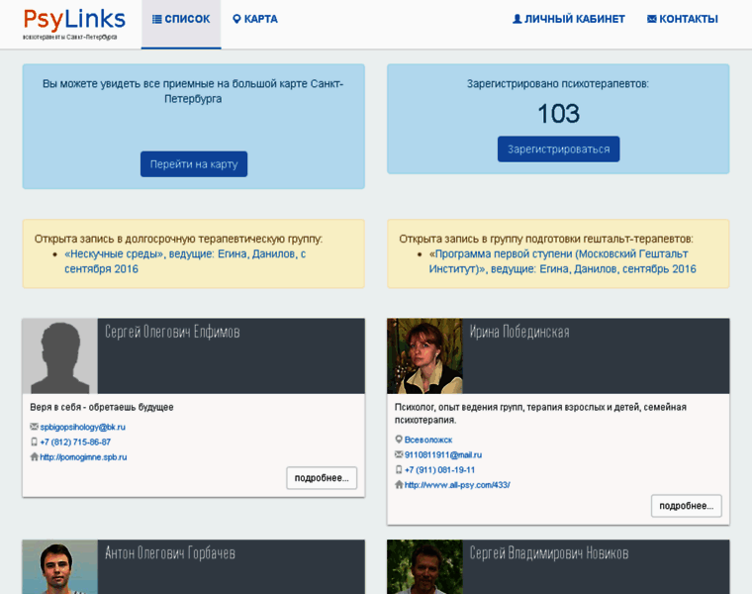Click the location pin icon beside Всеволожск

[399, 439]
